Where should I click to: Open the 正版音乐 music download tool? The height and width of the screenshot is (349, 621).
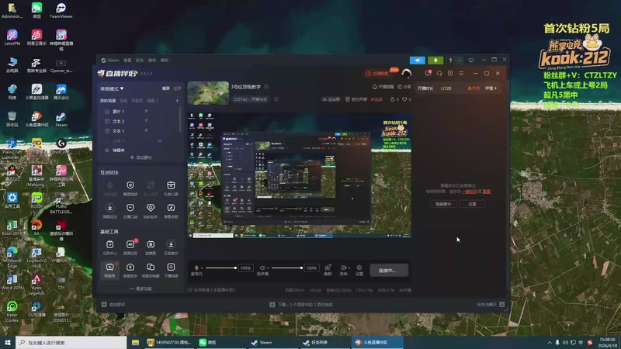(171, 247)
